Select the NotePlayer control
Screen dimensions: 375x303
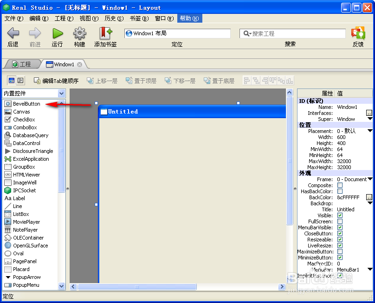click(x=25, y=230)
